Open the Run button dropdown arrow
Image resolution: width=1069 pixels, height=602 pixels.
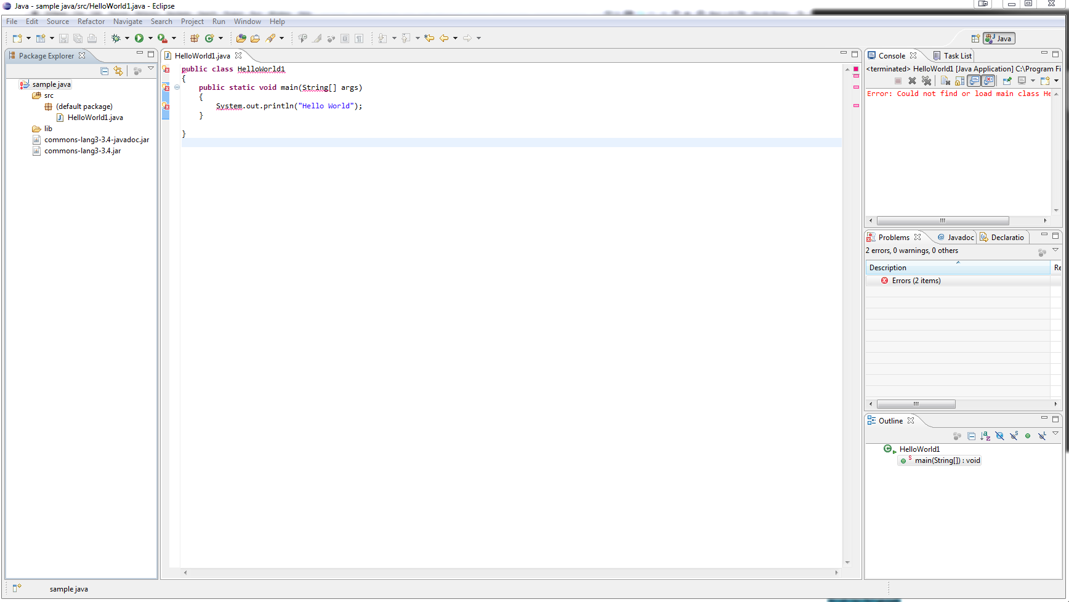150,38
